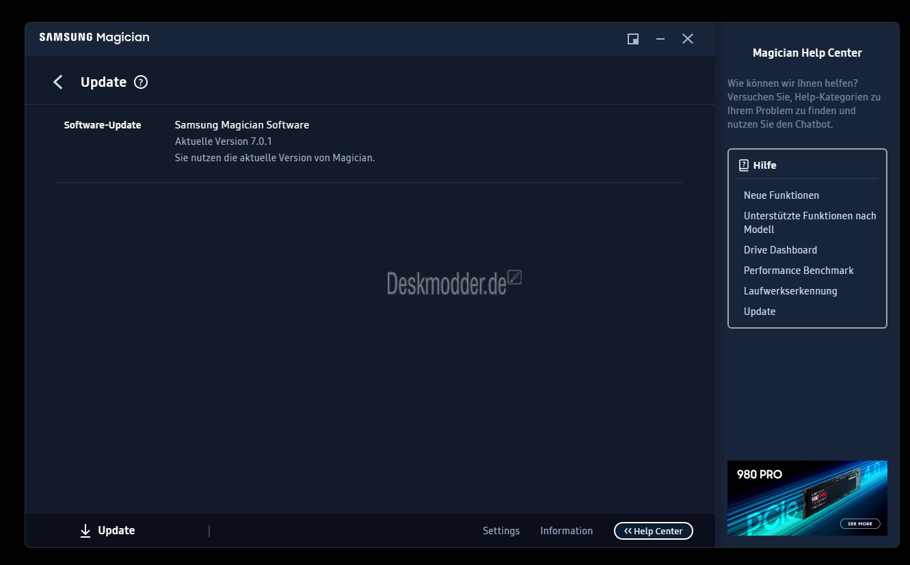Click the Software-Update label
910x565 pixels.
[103, 125]
